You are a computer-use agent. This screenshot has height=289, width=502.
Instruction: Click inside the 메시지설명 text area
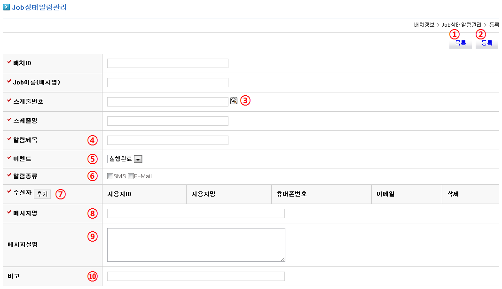196,244
